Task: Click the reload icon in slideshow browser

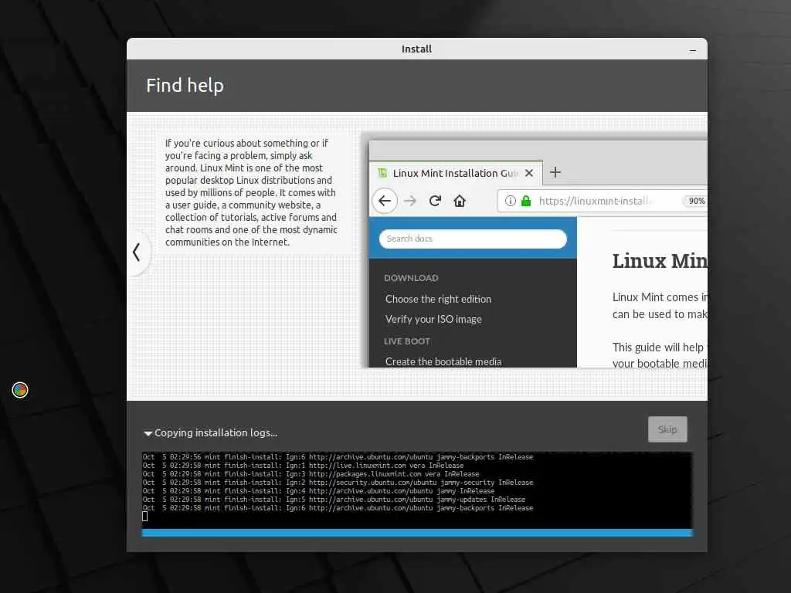Action: click(x=435, y=201)
